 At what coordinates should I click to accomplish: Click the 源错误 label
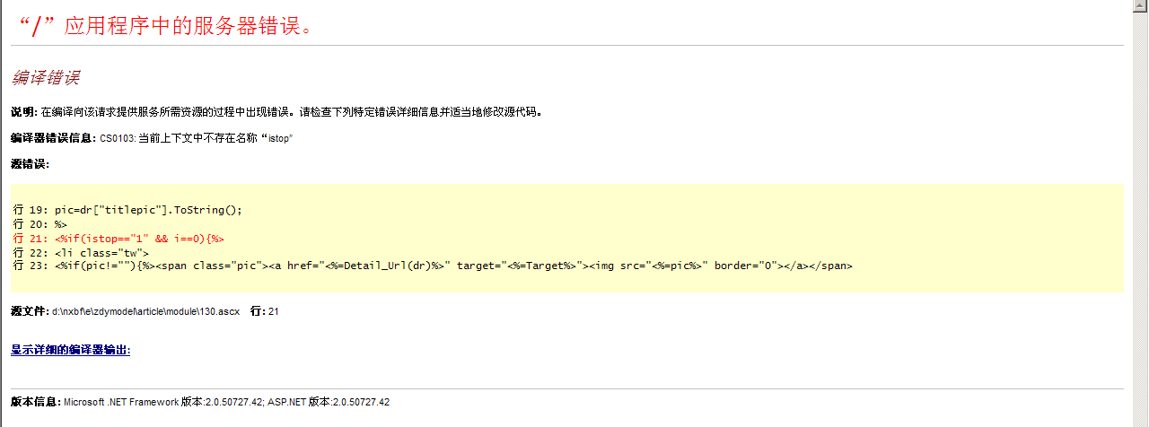pos(30,164)
